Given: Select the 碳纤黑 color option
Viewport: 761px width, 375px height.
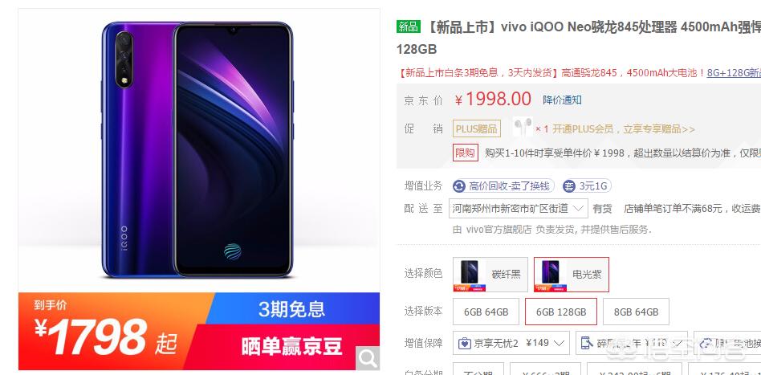Looking at the screenshot, I should (490, 275).
